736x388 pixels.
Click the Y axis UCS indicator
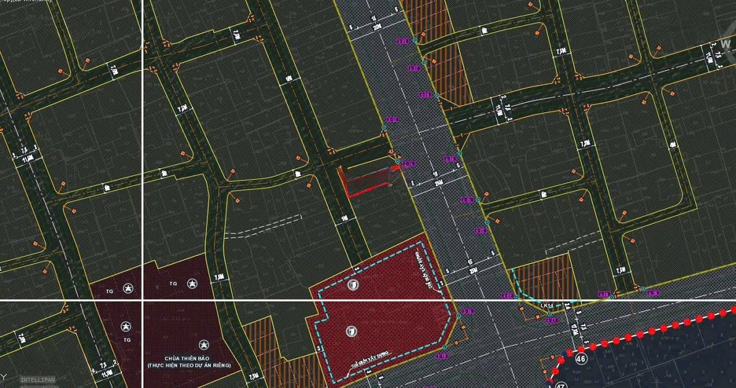point(3,376)
